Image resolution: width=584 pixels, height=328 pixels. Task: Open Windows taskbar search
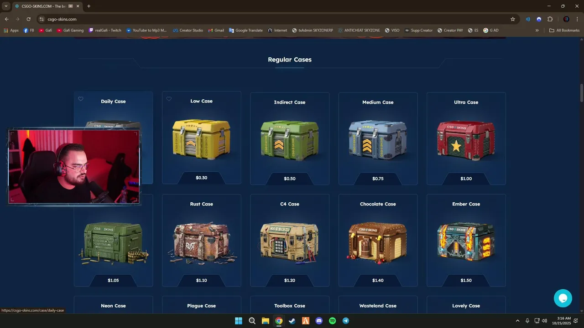[252, 321]
